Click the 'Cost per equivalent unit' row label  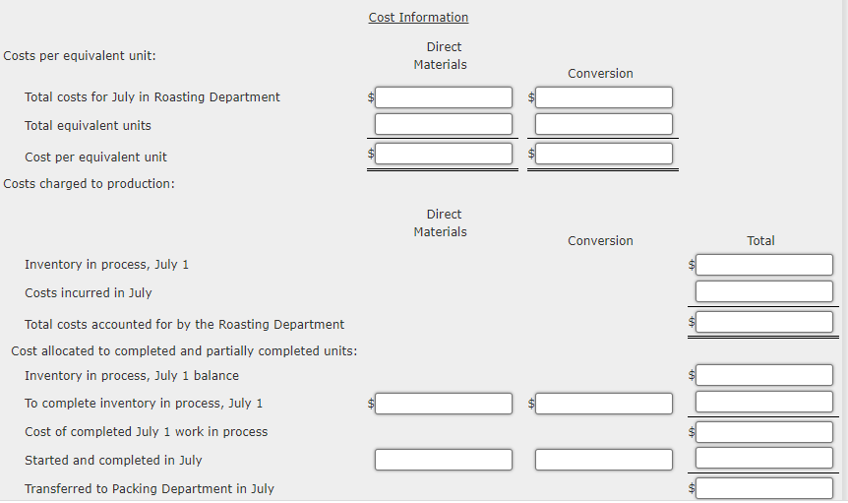[x=95, y=157]
